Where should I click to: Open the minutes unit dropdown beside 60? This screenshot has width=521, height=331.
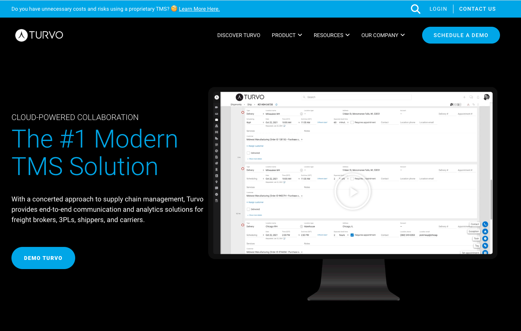[x=344, y=122]
